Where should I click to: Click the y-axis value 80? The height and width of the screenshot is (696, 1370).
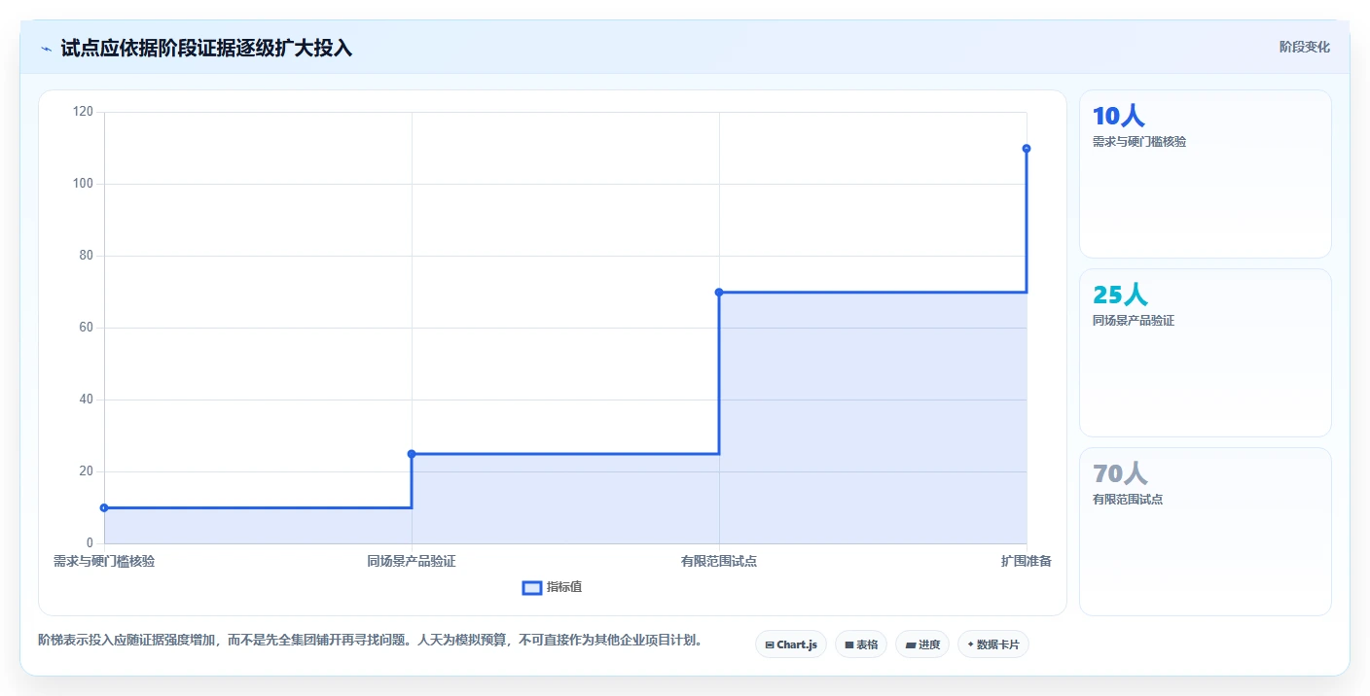(87, 256)
